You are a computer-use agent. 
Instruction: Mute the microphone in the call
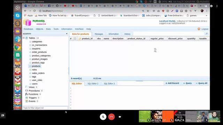(x=103, y=117)
